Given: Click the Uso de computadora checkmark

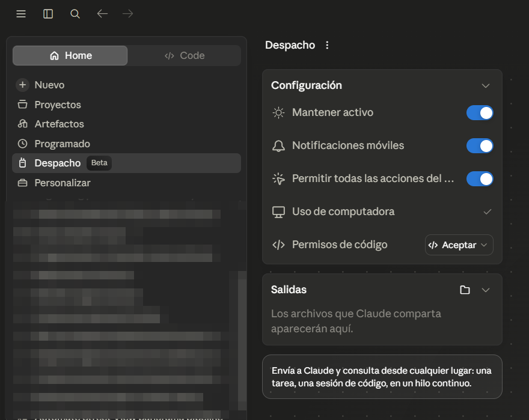Looking at the screenshot, I should [x=487, y=212].
